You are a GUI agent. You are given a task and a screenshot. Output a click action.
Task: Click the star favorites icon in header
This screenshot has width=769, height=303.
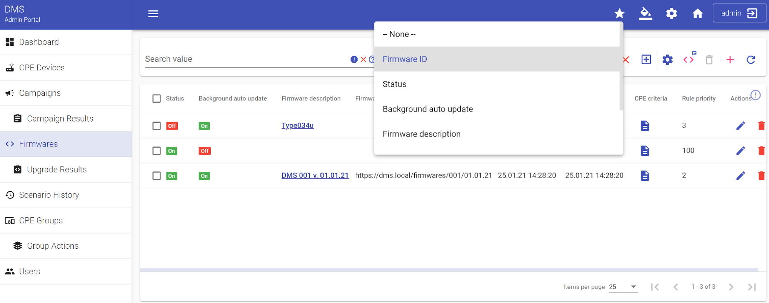(x=619, y=13)
